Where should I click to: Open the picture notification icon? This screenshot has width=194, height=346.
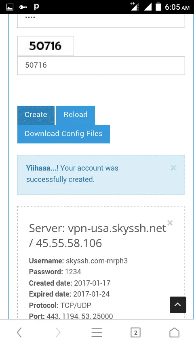(10, 7)
